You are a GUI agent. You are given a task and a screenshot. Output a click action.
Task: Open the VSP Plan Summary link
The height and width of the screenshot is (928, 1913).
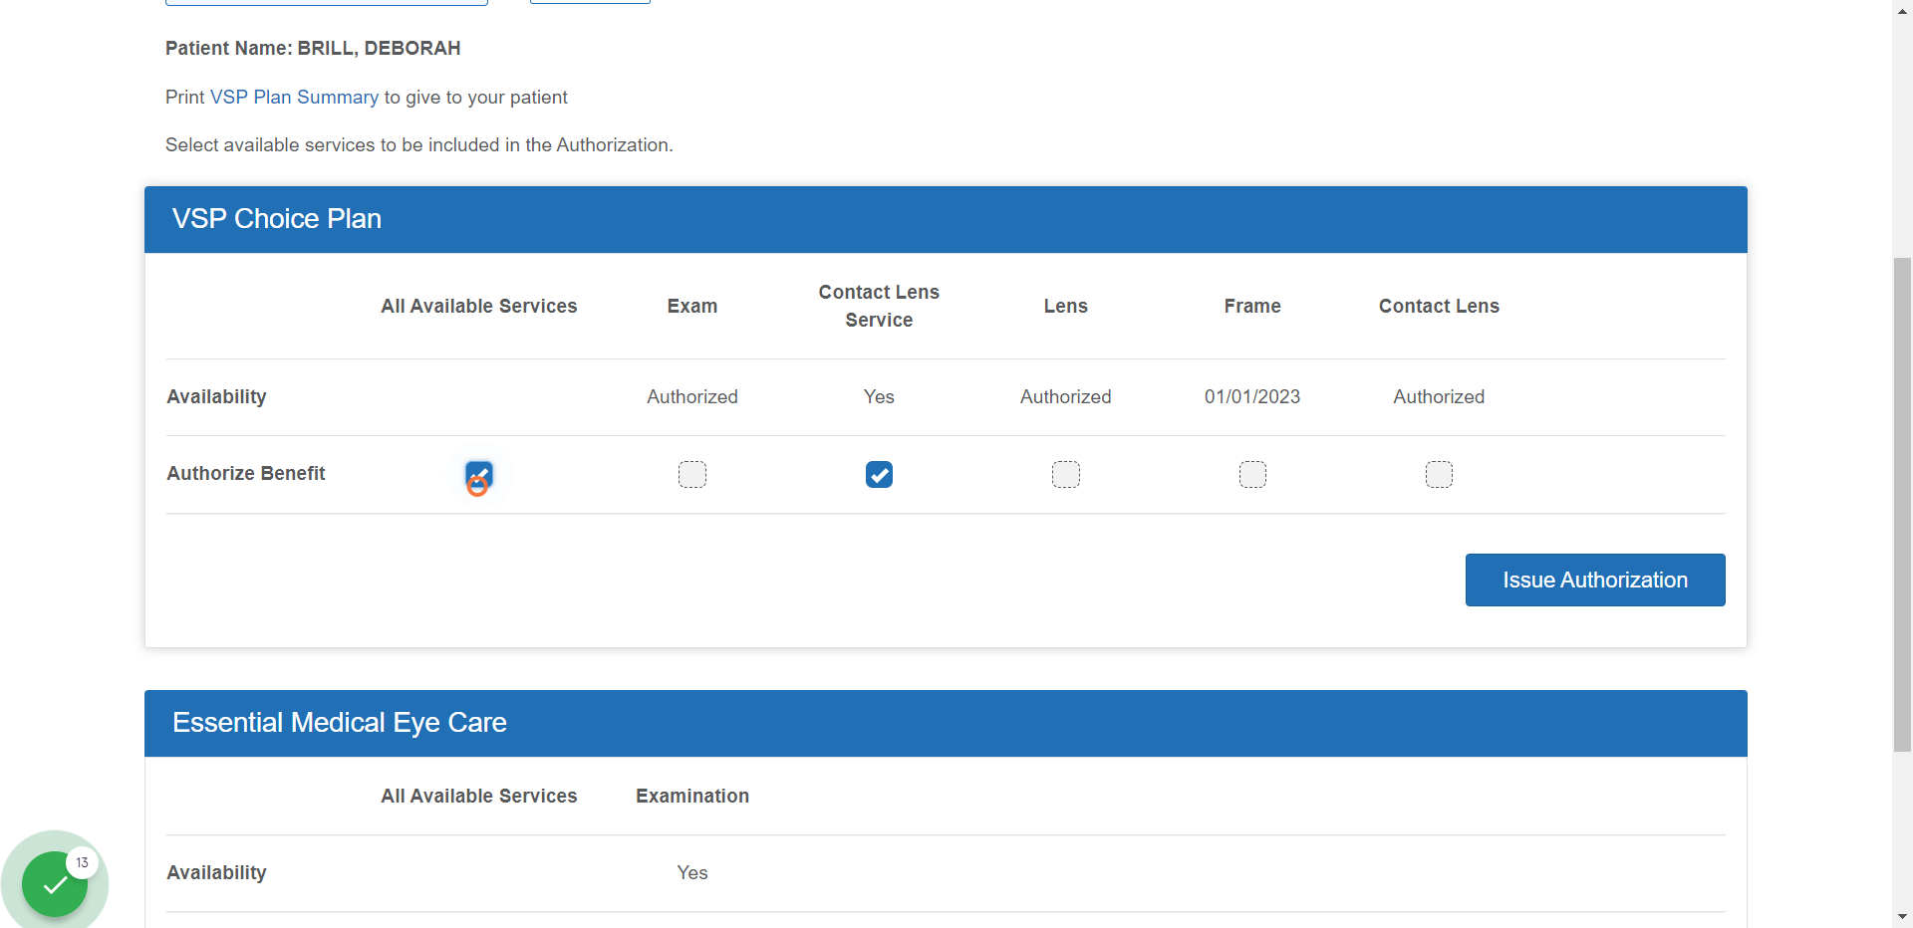294,98
